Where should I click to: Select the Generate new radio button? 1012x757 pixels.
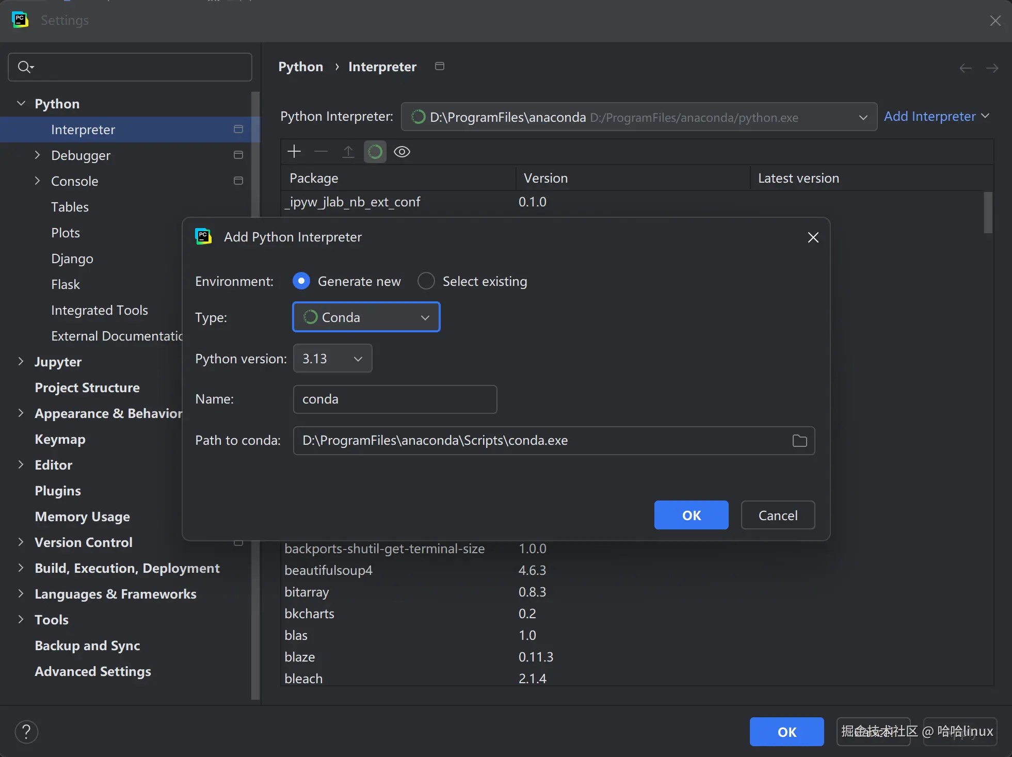point(301,281)
